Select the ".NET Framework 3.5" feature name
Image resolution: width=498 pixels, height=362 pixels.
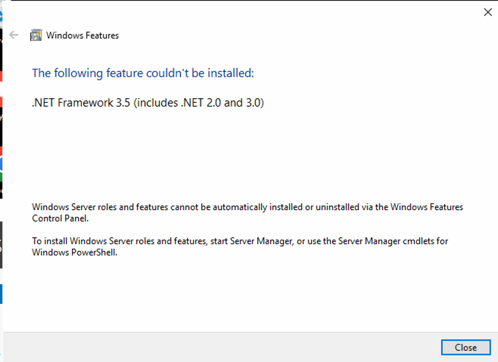81,103
